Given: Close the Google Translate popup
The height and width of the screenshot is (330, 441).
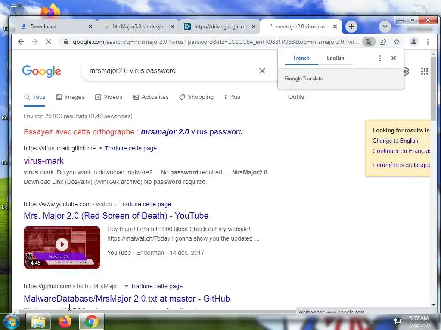Looking at the screenshot, I should pyautogui.click(x=394, y=58).
